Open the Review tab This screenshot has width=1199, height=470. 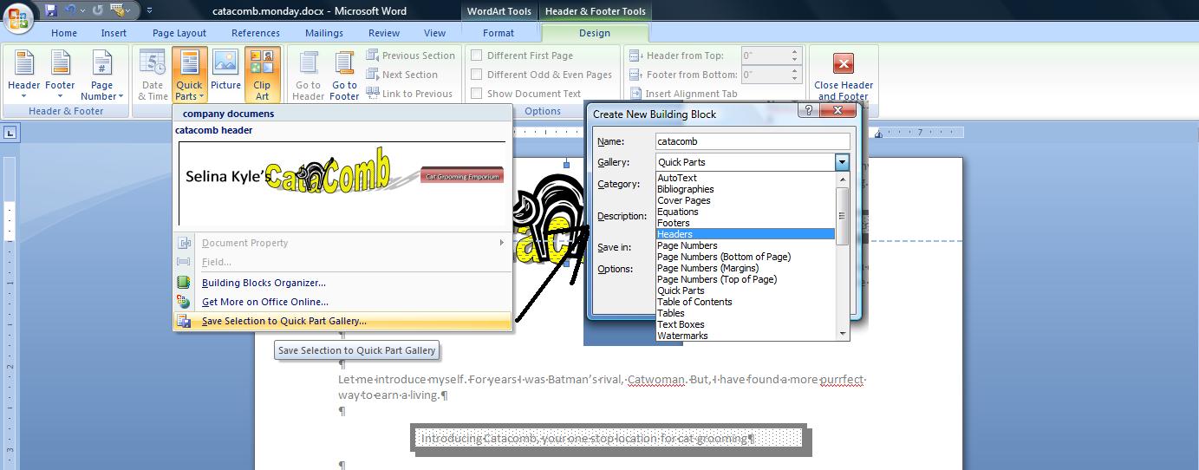pos(384,33)
